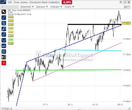Activate the magnifier zoom tool
The image size is (132, 110).
point(4,29)
